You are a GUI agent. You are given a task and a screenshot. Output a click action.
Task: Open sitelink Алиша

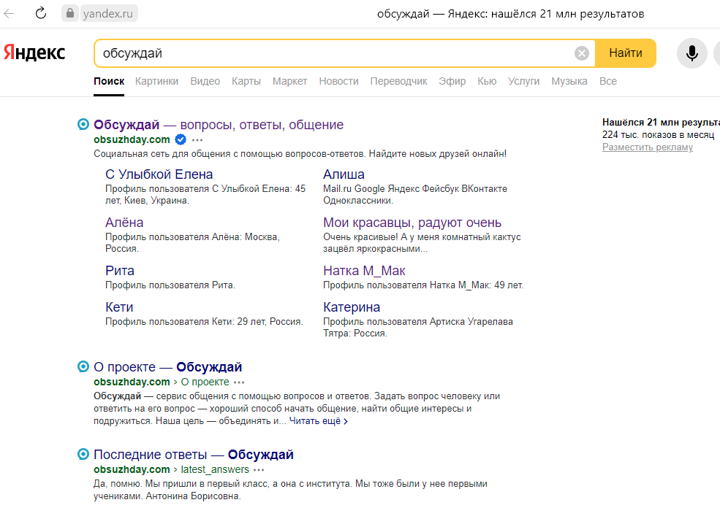[x=344, y=174]
